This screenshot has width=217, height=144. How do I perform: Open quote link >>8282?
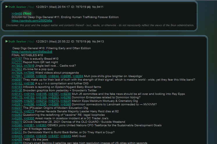click(17, 115)
